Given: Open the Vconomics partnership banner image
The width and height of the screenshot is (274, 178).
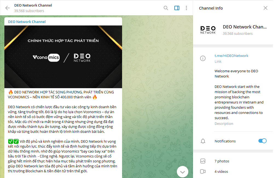Looking at the screenshot, I should tap(63, 57).
